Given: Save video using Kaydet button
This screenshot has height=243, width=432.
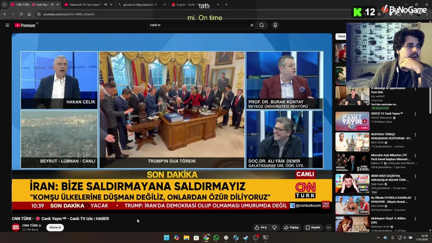Looking at the screenshot, I should click(313, 227).
